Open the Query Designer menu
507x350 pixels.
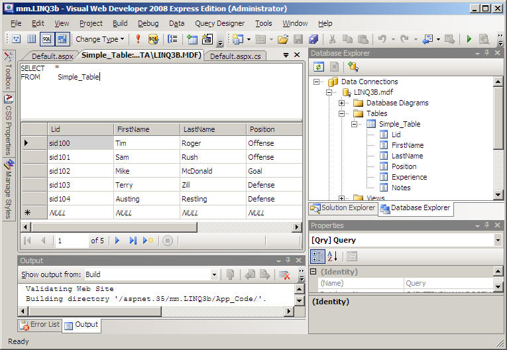(220, 23)
